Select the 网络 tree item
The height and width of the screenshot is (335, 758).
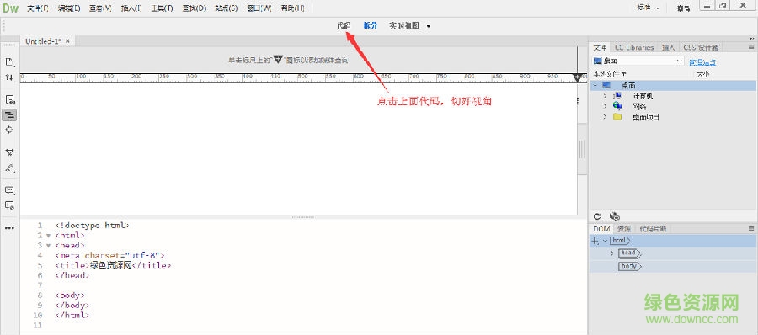[x=639, y=106]
